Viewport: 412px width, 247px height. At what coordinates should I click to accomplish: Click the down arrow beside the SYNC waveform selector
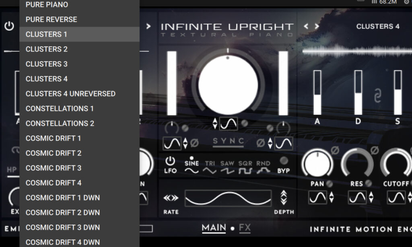tap(216, 126)
